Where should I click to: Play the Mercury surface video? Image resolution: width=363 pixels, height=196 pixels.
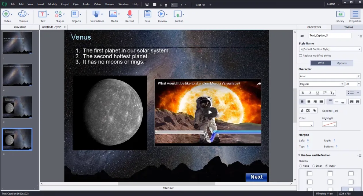210,112
